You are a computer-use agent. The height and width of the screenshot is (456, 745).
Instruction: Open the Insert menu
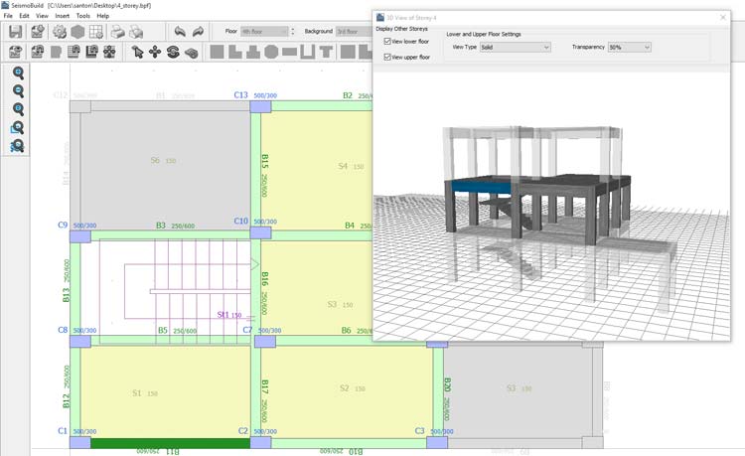pos(63,16)
